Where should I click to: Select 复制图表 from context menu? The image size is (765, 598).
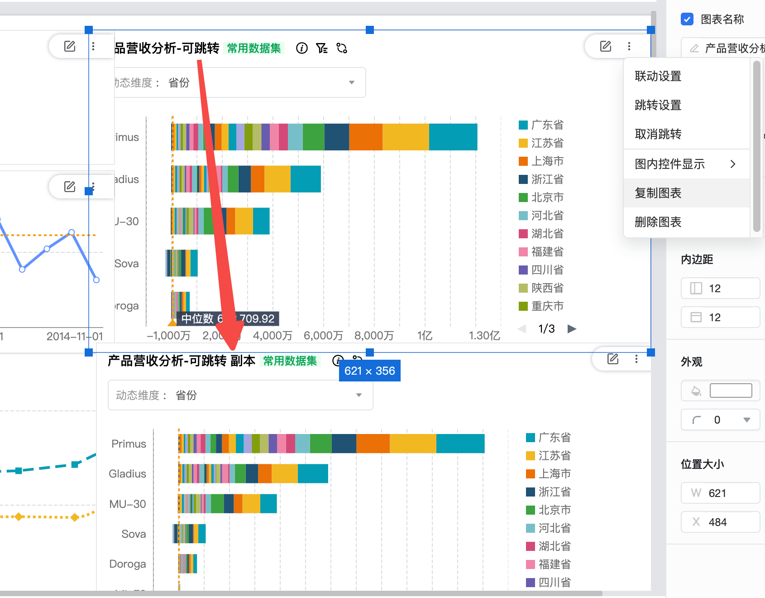point(687,193)
